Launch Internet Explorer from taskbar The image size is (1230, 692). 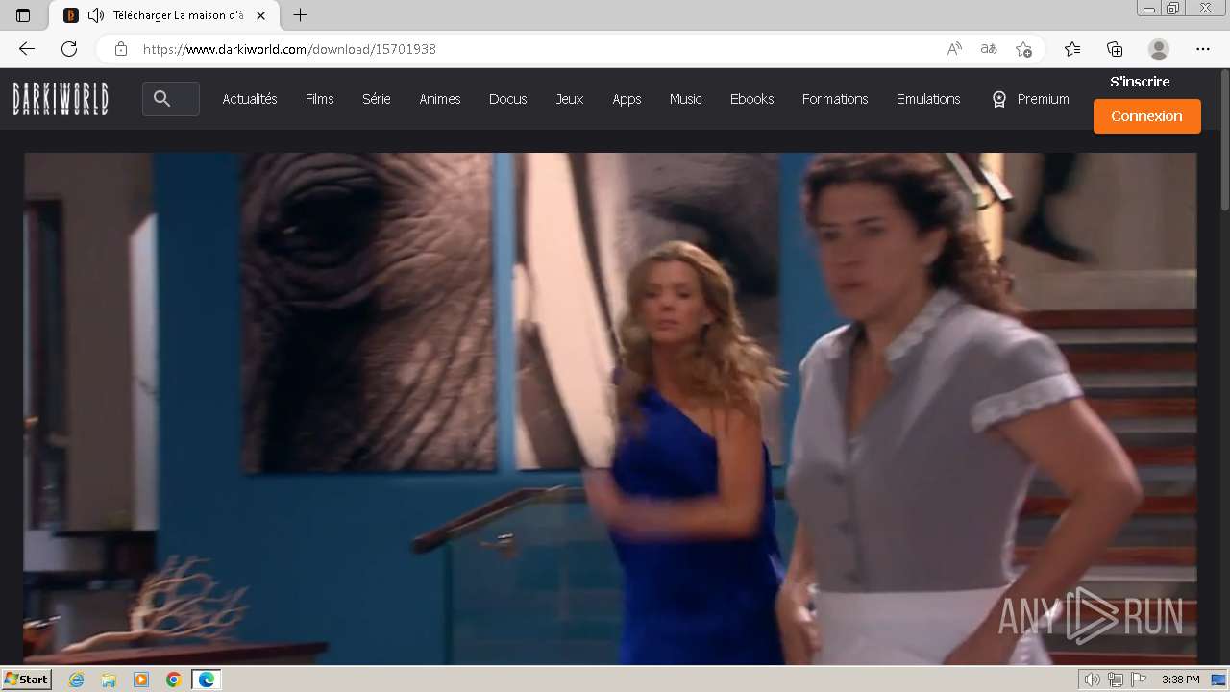(77, 680)
